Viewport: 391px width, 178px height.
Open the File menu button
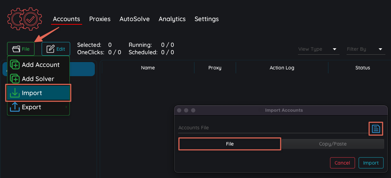tap(21, 49)
